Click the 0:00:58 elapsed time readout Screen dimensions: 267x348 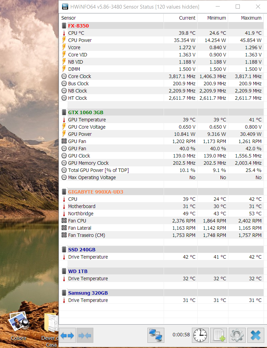181,335
